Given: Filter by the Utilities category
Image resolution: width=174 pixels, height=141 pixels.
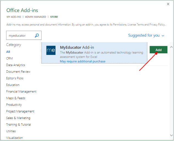Looking at the screenshot, I should (11, 131).
